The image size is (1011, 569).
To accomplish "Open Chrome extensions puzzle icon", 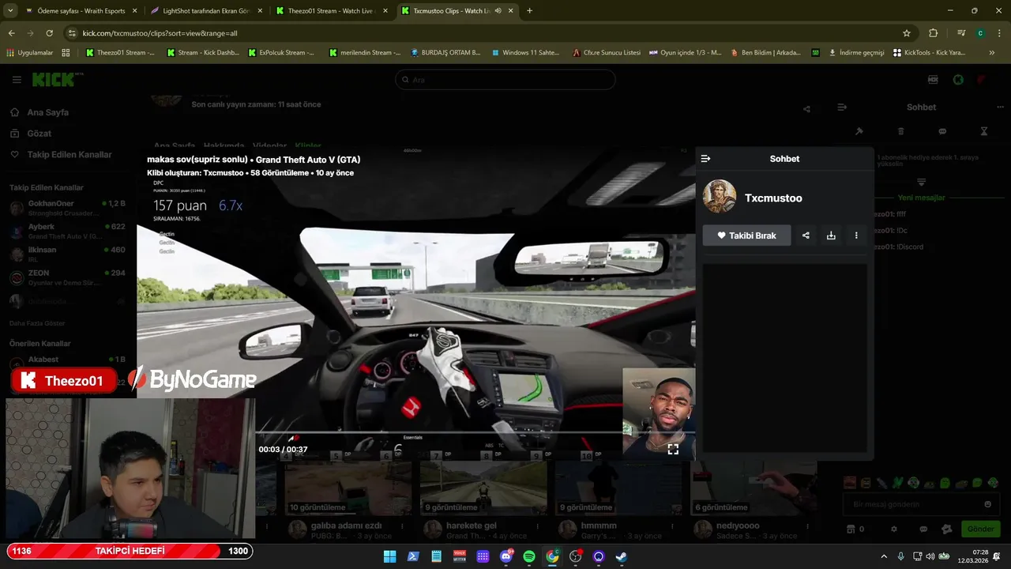I will (933, 33).
